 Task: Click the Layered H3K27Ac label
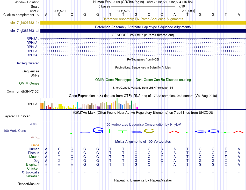point(17,116)
